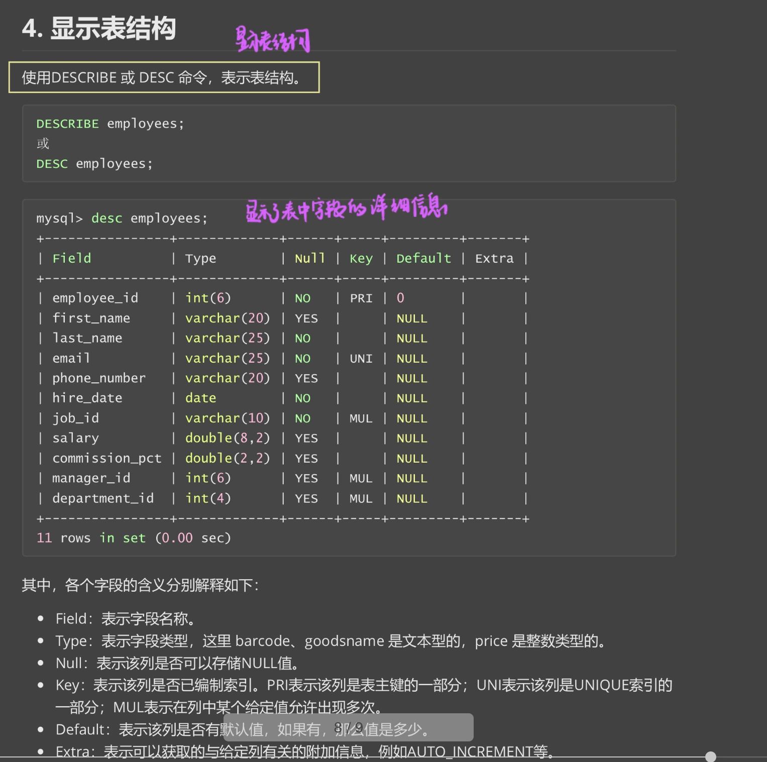Click the 'int(4)' type value
The image size is (767, 762).
(208, 498)
